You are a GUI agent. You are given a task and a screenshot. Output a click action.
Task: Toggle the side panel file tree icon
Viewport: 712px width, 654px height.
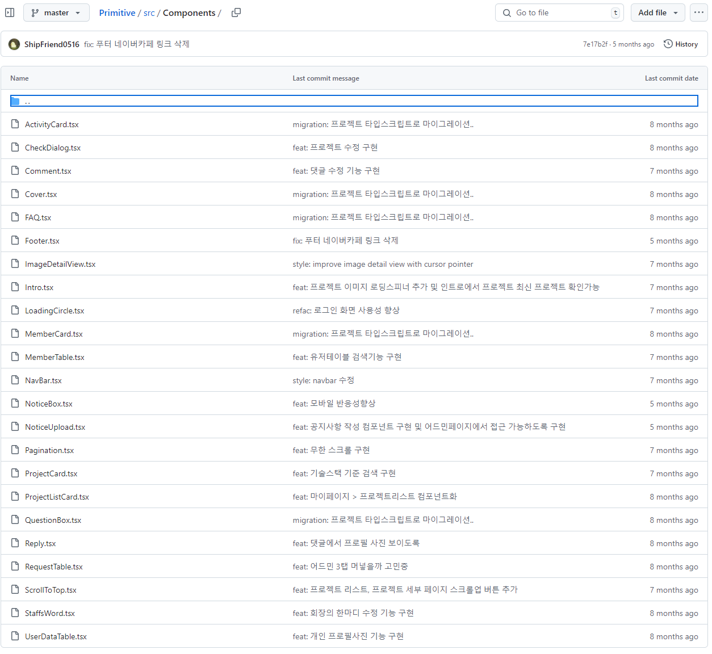10,12
